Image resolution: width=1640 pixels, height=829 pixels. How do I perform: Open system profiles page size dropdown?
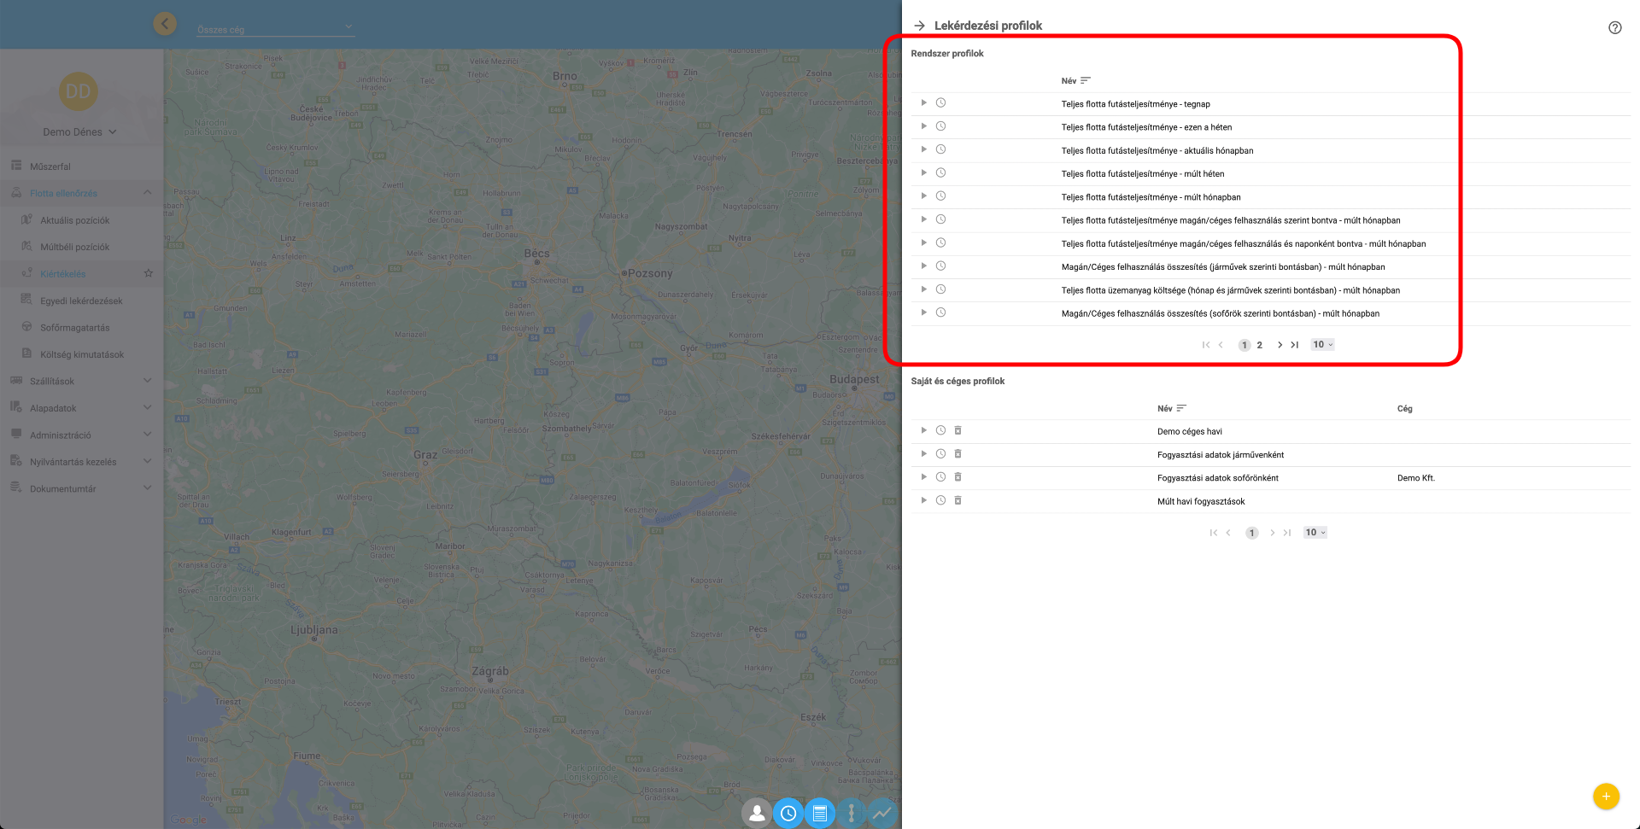click(x=1322, y=345)
